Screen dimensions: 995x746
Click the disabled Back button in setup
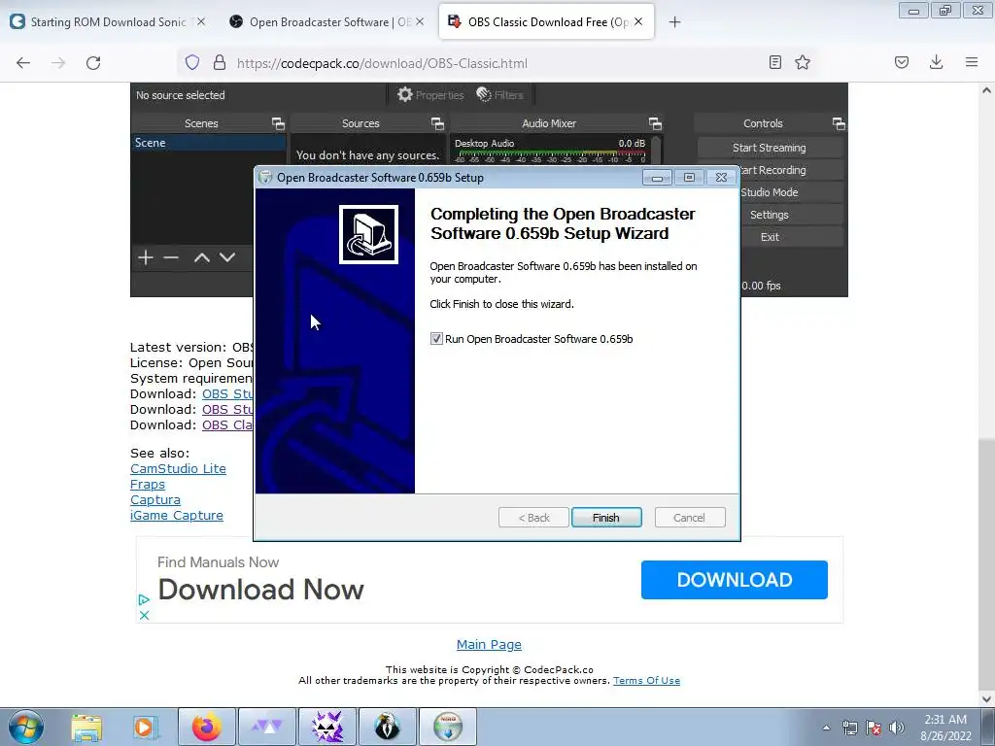[533, 518]
